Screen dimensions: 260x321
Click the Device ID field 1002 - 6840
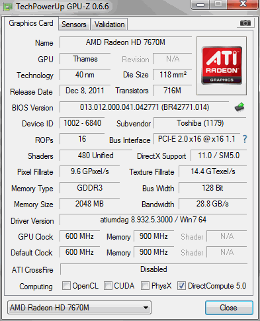(x=82, y=123)
